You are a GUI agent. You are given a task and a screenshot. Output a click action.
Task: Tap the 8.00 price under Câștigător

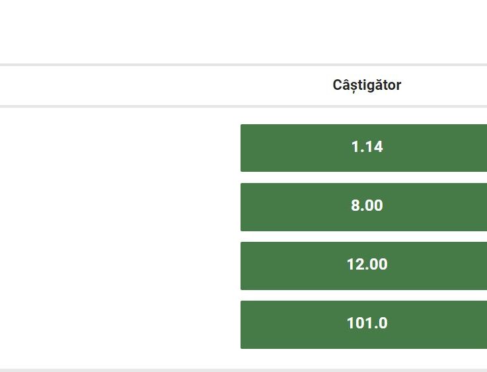tap(363, 207)
